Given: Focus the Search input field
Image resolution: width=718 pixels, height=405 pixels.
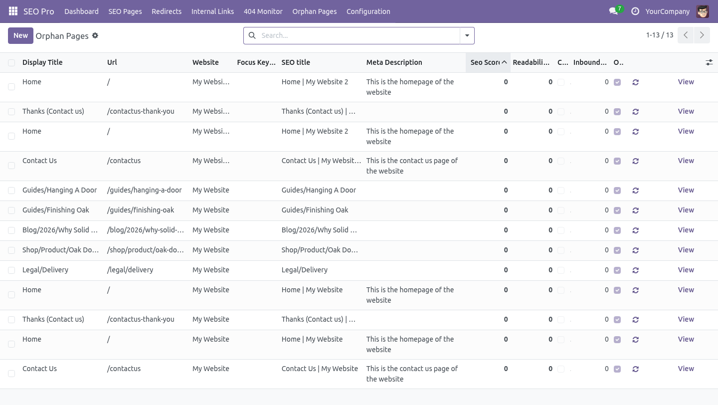Looking at the screenshot, I should click(358, 35).
